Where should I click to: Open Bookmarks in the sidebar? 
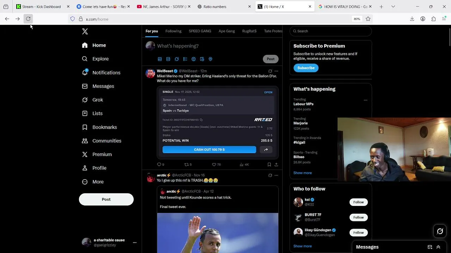[x=100, y=127]
